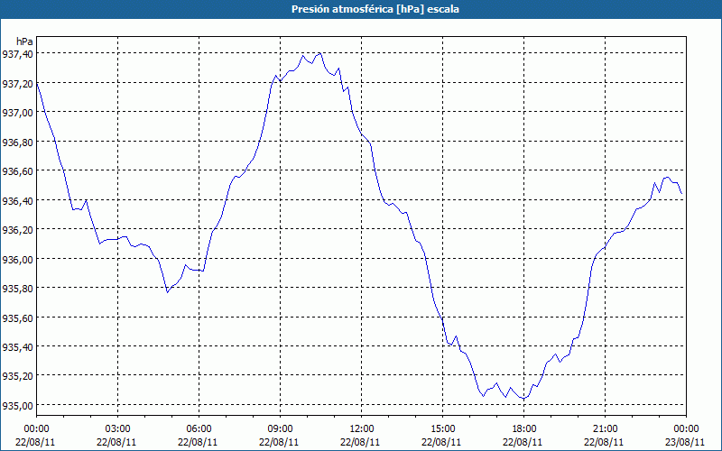Select the 935,80 y-axis label
The width and height of the screenshot is (722, 451).
tap(17, 288)
